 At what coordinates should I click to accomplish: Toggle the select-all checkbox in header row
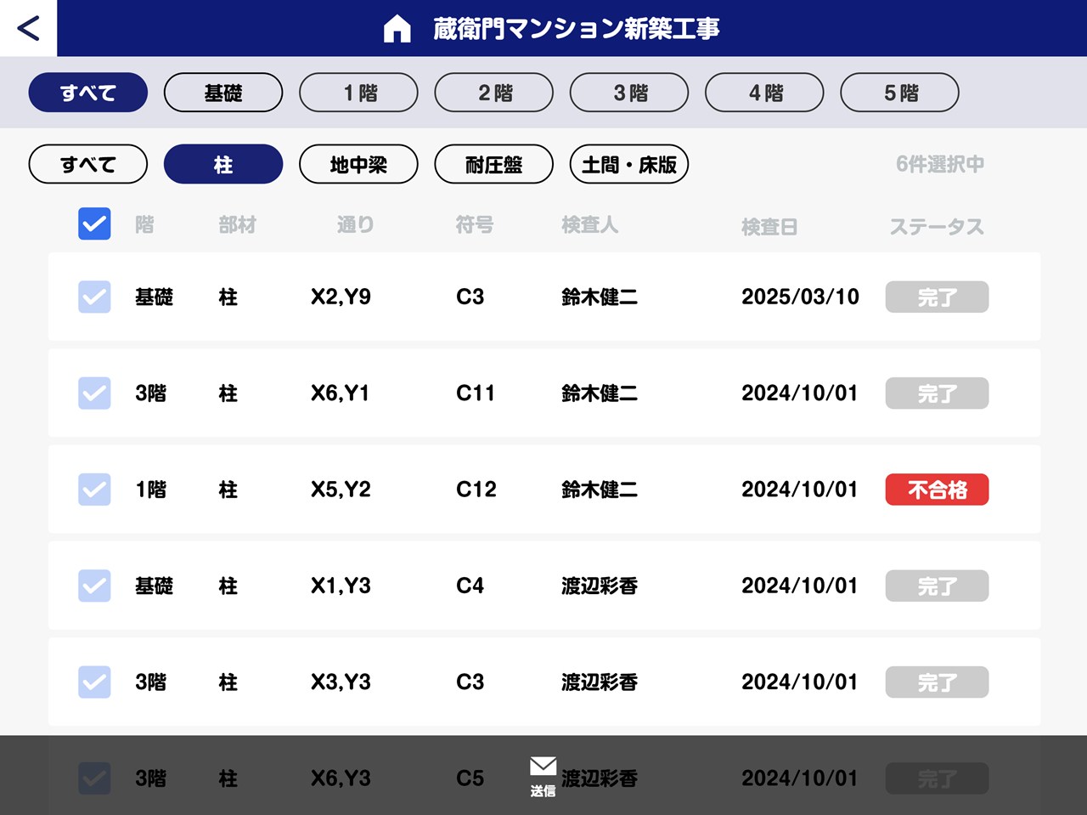tap(94, 224)
